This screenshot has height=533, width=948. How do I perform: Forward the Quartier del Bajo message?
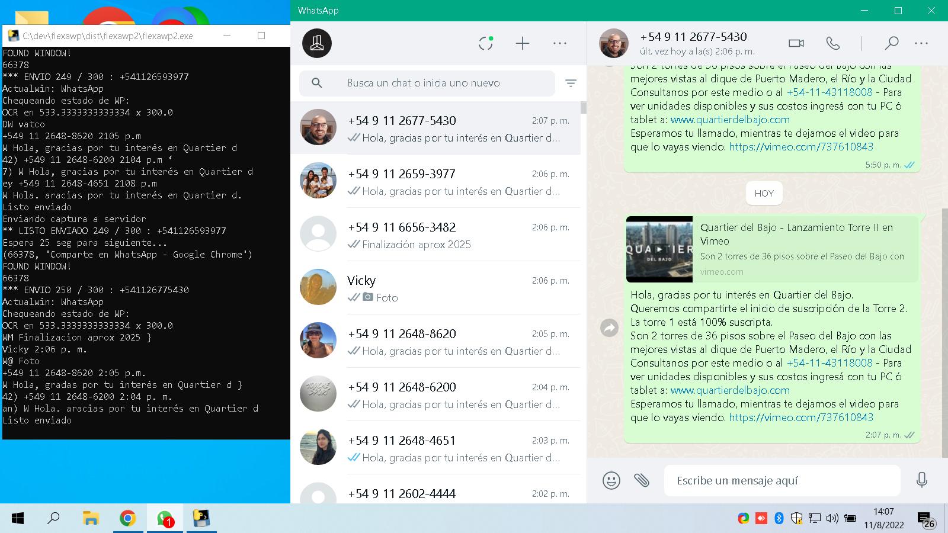click(x=609, y=327)
